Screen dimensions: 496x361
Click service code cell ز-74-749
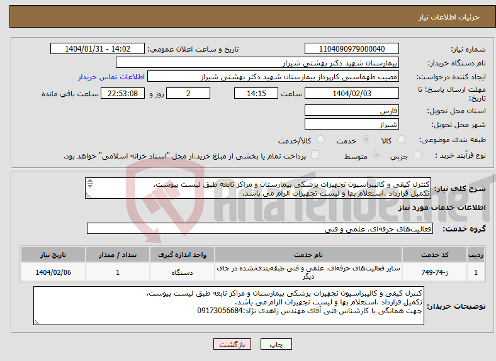pos(435,272)
